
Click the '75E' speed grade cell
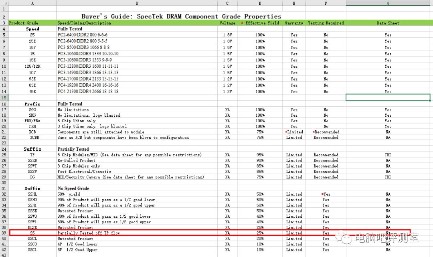32,91
